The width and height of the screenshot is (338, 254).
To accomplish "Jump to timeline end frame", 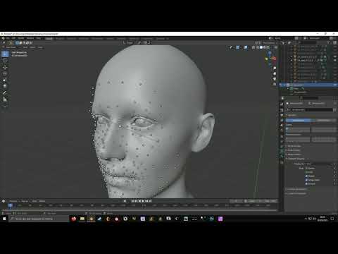I will [x=150, y=201].
